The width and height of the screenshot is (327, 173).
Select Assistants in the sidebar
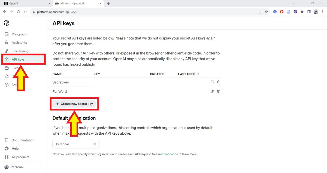point(19,42)
